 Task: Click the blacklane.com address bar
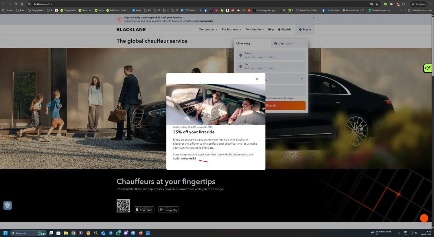pyautogui.click(x=197, y=4)
